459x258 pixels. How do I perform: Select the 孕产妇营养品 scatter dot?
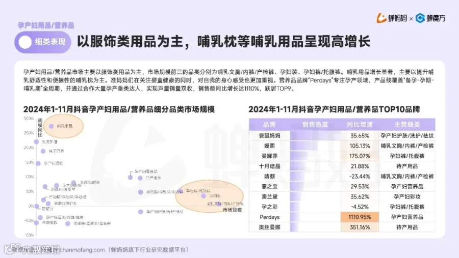[x=130, y=178]
